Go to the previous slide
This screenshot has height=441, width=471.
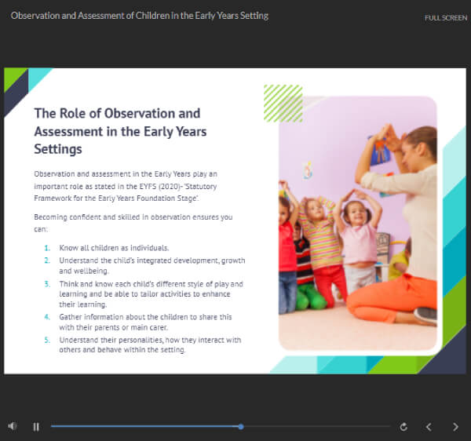point(429,427)
